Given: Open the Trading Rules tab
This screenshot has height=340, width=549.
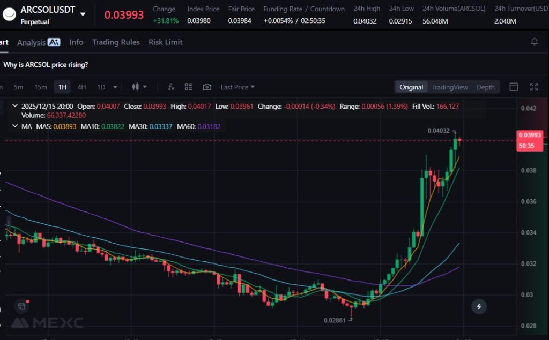Looking at the screenshot, I should coord(116,42).
